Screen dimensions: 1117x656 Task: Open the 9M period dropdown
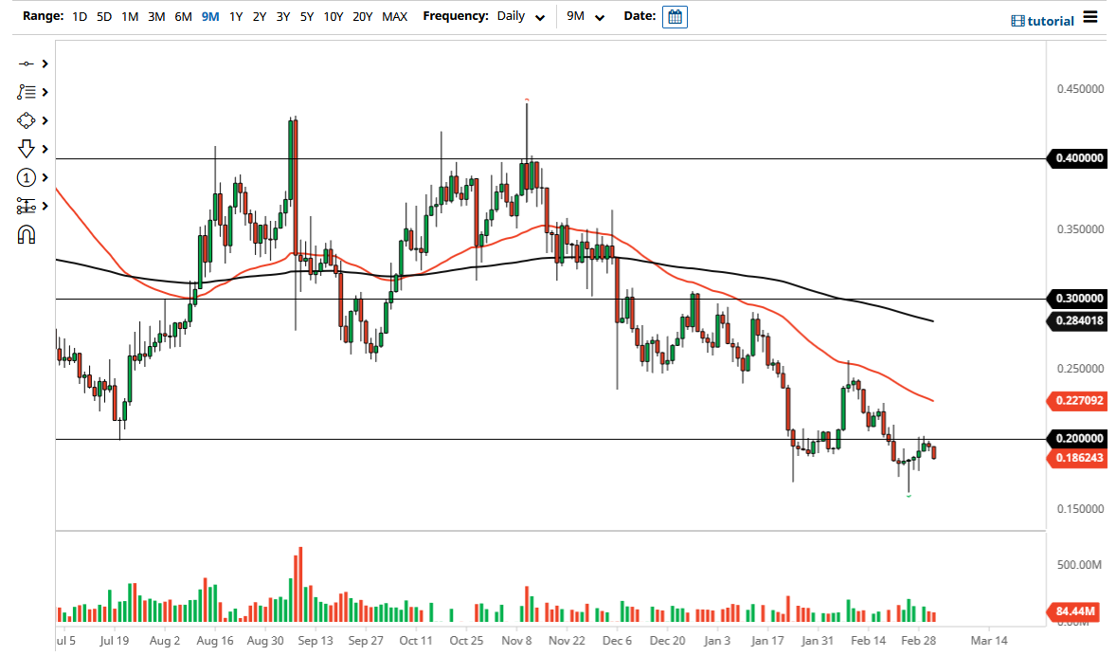coord(584,16)
